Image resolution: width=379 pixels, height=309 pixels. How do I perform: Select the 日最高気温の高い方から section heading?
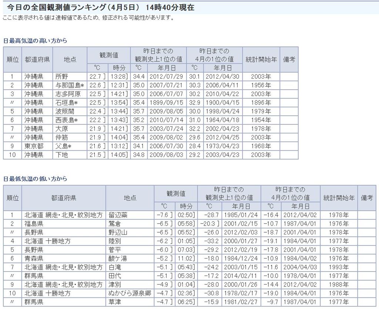35,41
